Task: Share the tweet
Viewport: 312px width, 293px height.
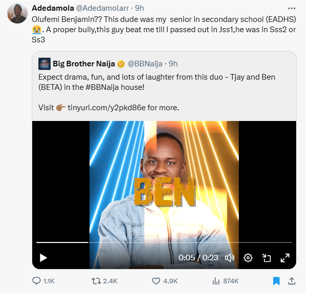Action: (292, 281)
